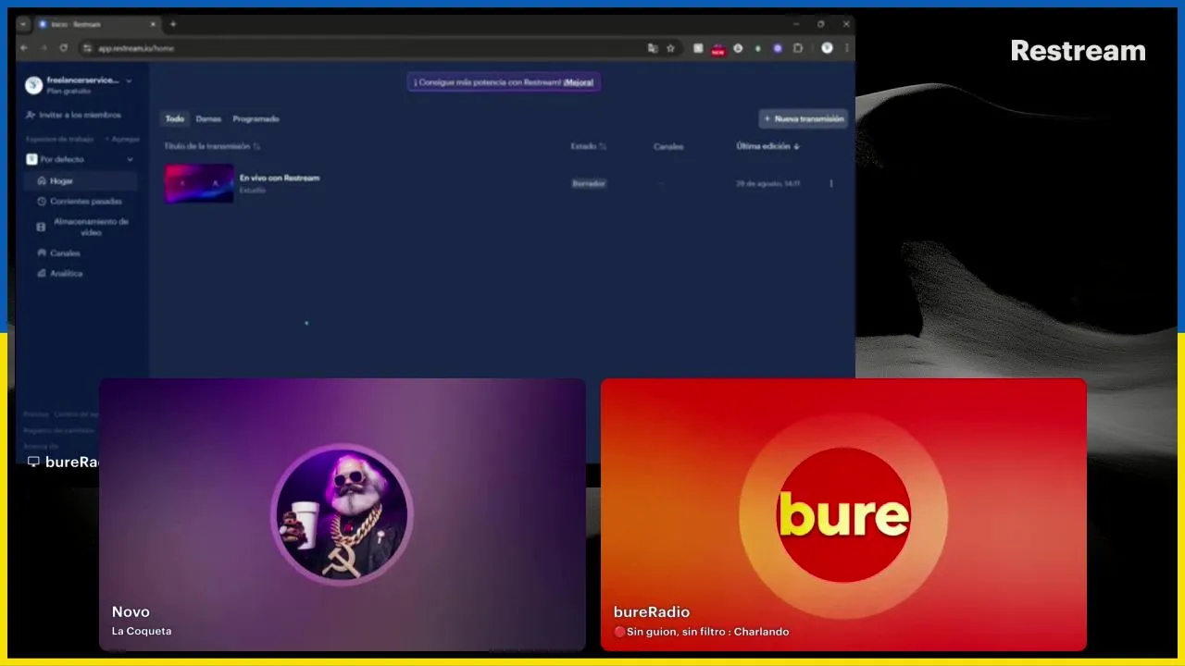1185x666 pixels.
Task: Open the tab search dropdown arrow
Action: pyautogui.click(x=24, y=24)
